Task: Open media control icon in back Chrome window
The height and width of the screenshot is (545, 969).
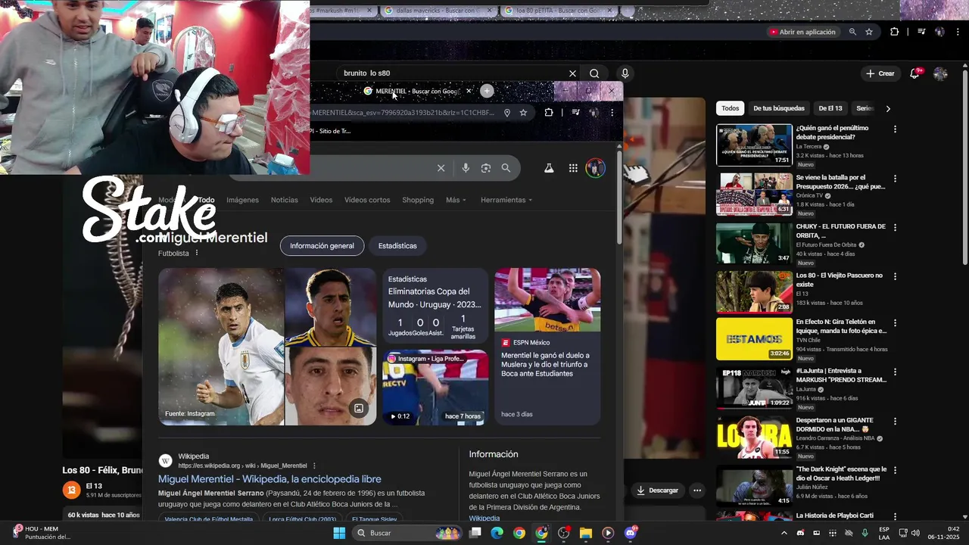Action: [x=921, y=32]
